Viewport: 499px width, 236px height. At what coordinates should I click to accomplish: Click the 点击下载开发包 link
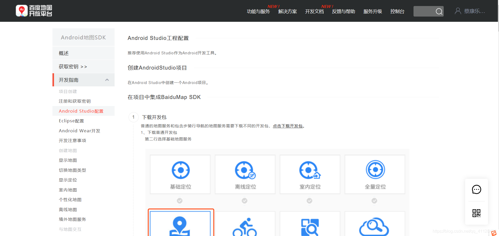288,126
